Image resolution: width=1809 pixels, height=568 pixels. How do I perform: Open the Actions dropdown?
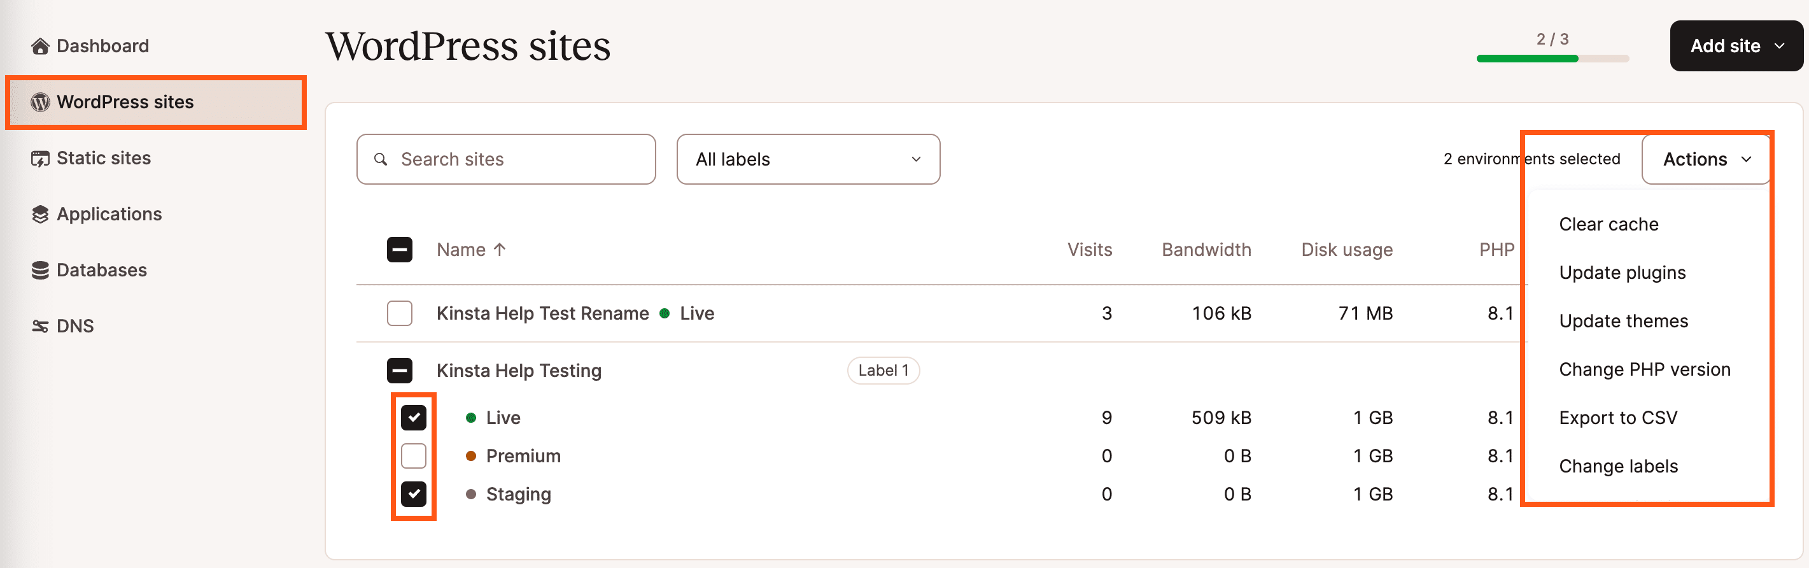1706,159
